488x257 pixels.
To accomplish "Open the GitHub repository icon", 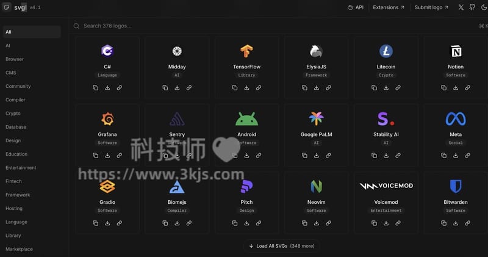I will (472, 7).
